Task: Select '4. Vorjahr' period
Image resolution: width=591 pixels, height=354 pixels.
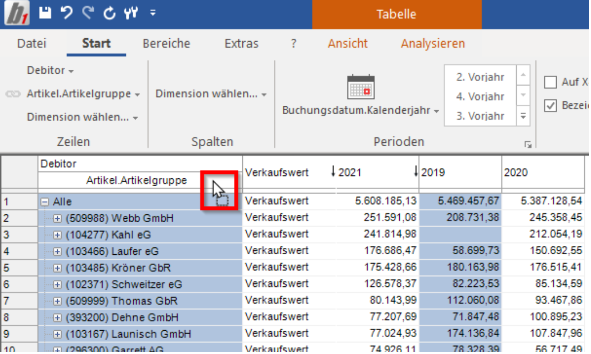Action: pyautogui.click(x=480, y=97)
